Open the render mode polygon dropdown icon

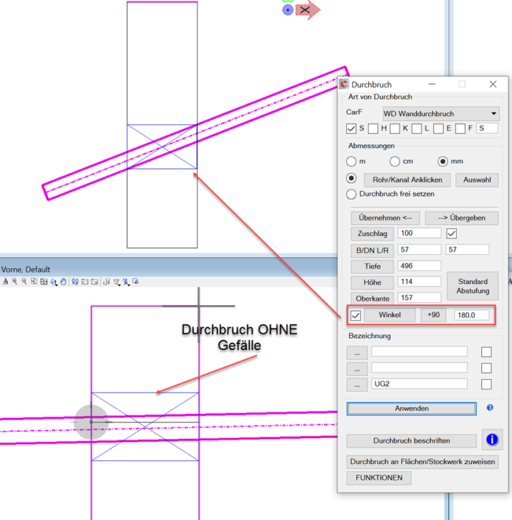coord(117,282)
